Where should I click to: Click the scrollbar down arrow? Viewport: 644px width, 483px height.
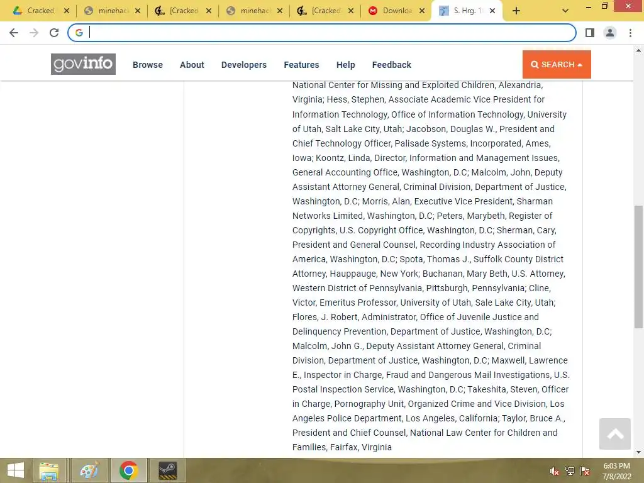click(x=638, y=452)
